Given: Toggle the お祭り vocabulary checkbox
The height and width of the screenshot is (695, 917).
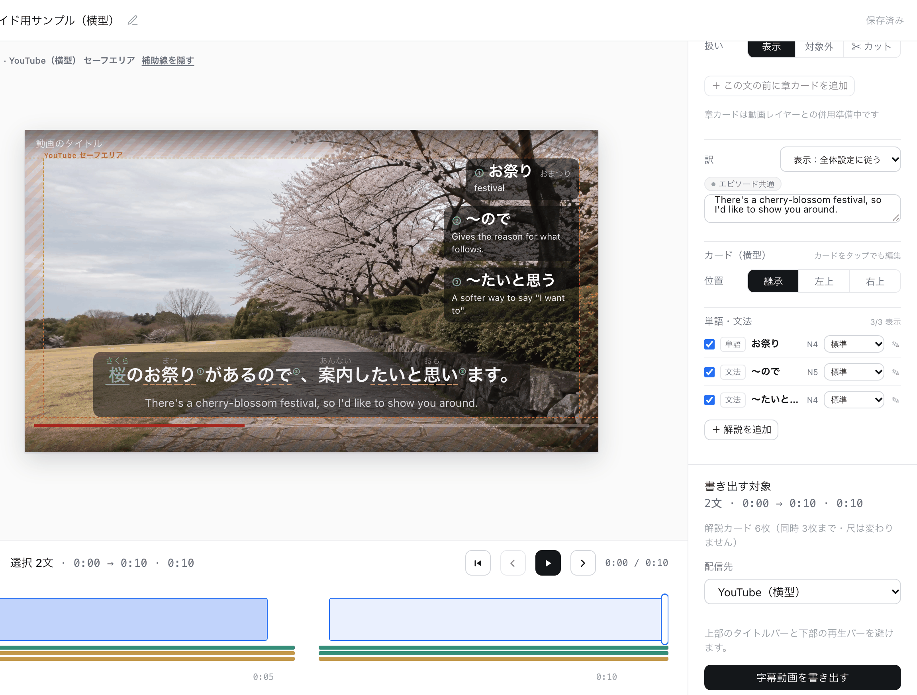Looking at the screenshot, I should (709, 344).
